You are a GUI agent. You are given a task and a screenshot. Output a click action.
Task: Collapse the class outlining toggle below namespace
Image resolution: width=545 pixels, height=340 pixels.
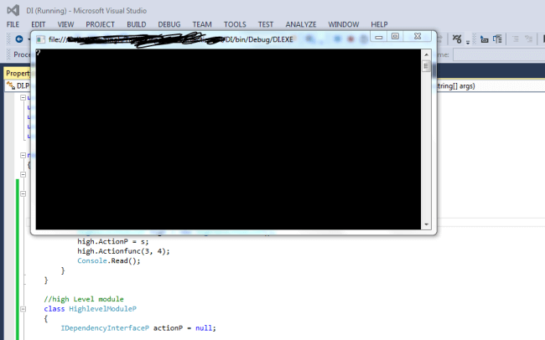tap(23, 174)
